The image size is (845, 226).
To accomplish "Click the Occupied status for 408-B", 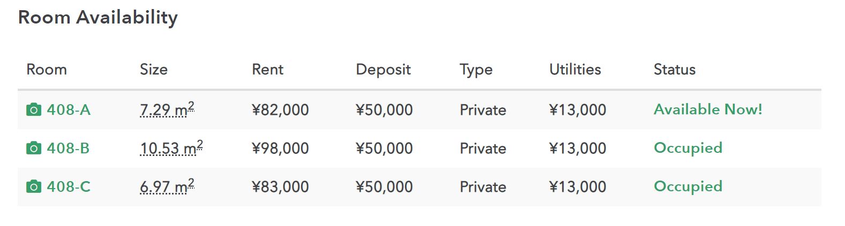I will (x=688, y=148).
